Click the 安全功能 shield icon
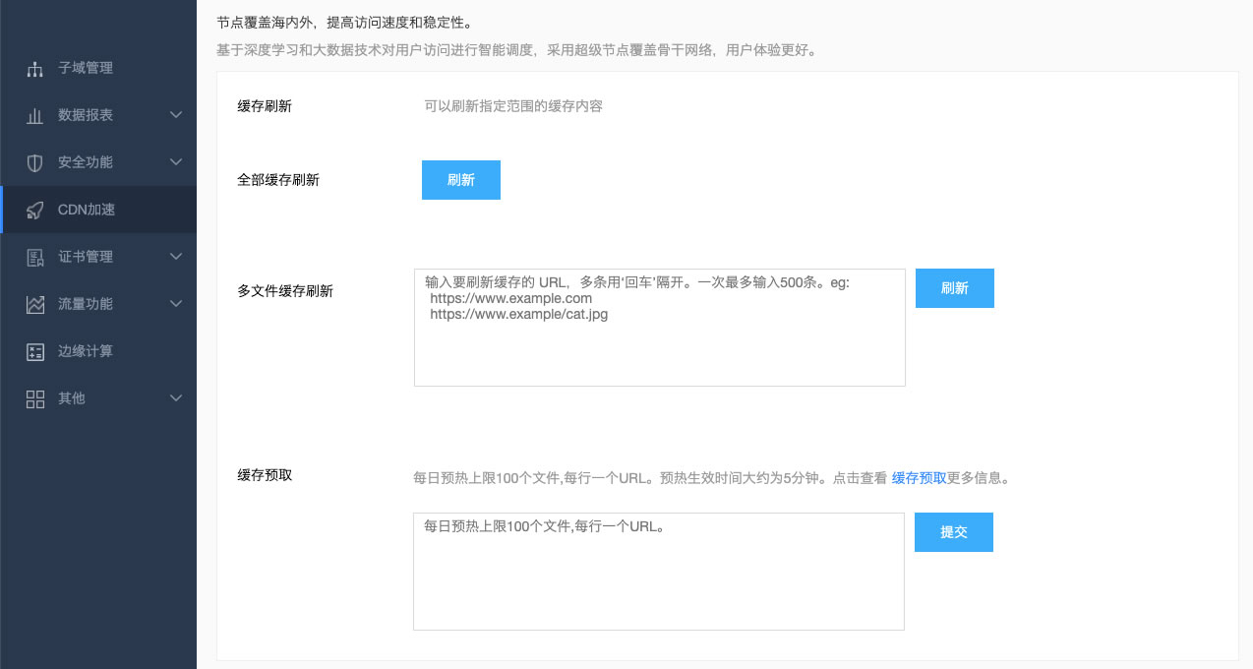This screenshot has height=669, width=1253. (35, 163)
